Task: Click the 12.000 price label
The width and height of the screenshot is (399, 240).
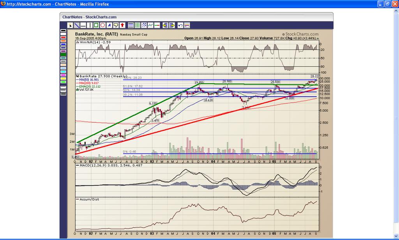Action: 290,98
